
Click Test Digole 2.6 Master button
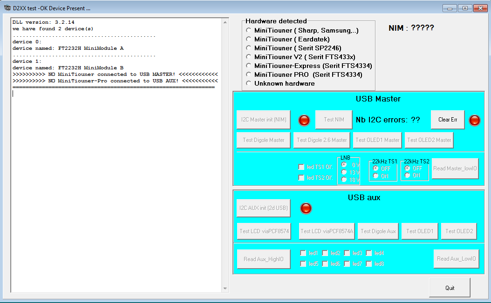(x=321, y=140)
